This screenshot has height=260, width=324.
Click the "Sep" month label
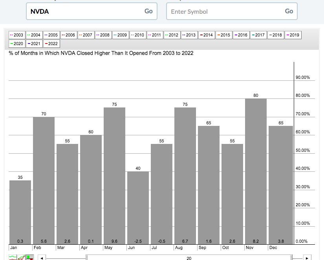(202, 247)
